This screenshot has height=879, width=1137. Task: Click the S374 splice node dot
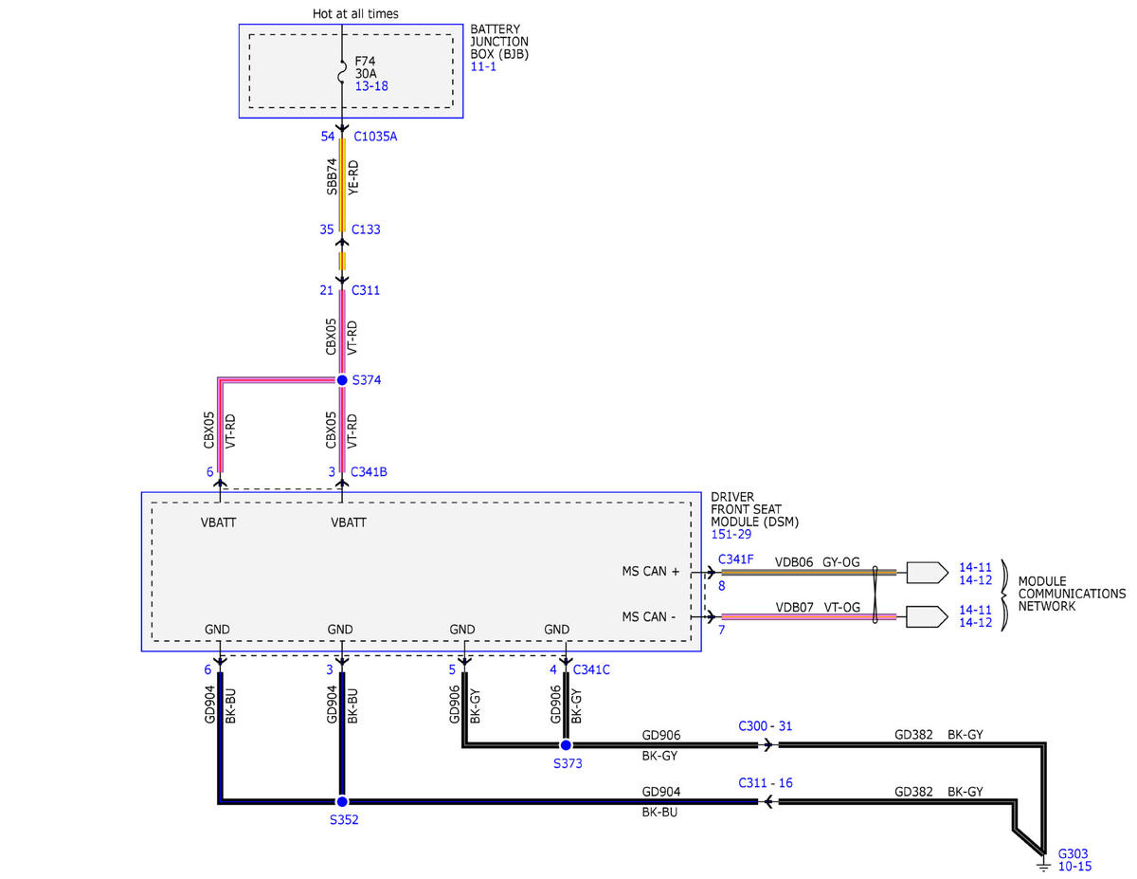[x=342, y=379]
